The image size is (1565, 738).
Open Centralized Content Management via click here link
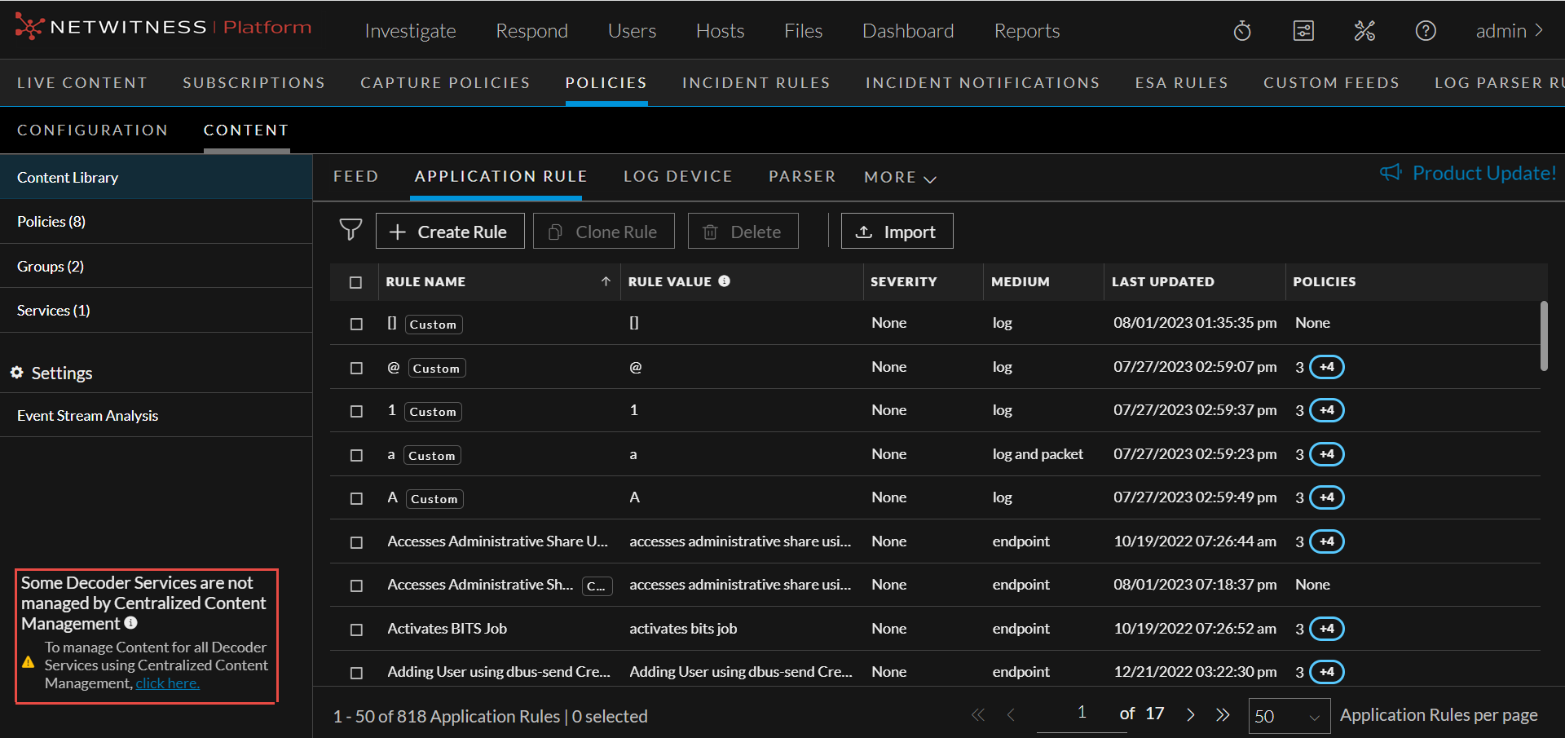tap(167, 683)
